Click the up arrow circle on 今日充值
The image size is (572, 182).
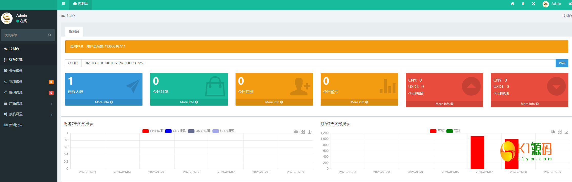471,86
